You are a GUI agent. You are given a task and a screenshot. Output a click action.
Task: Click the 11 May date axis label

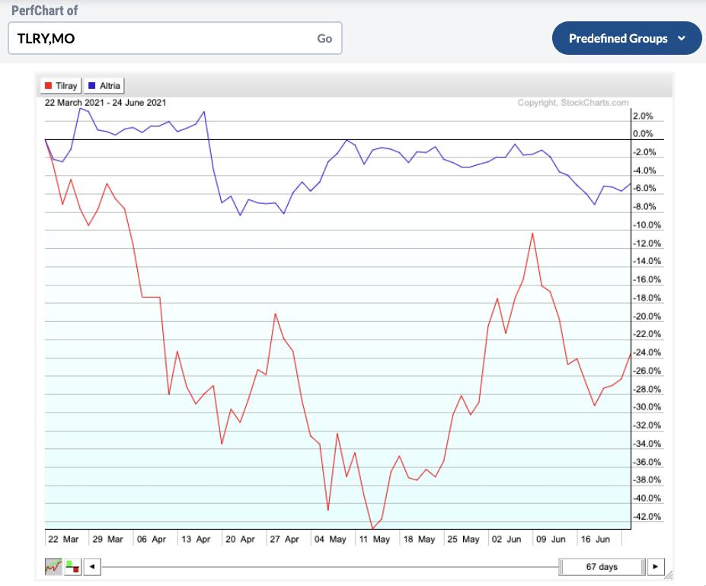click(375, 539)
